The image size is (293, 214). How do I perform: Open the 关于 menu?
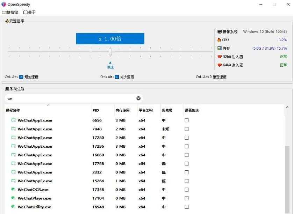tap(28, 12)
